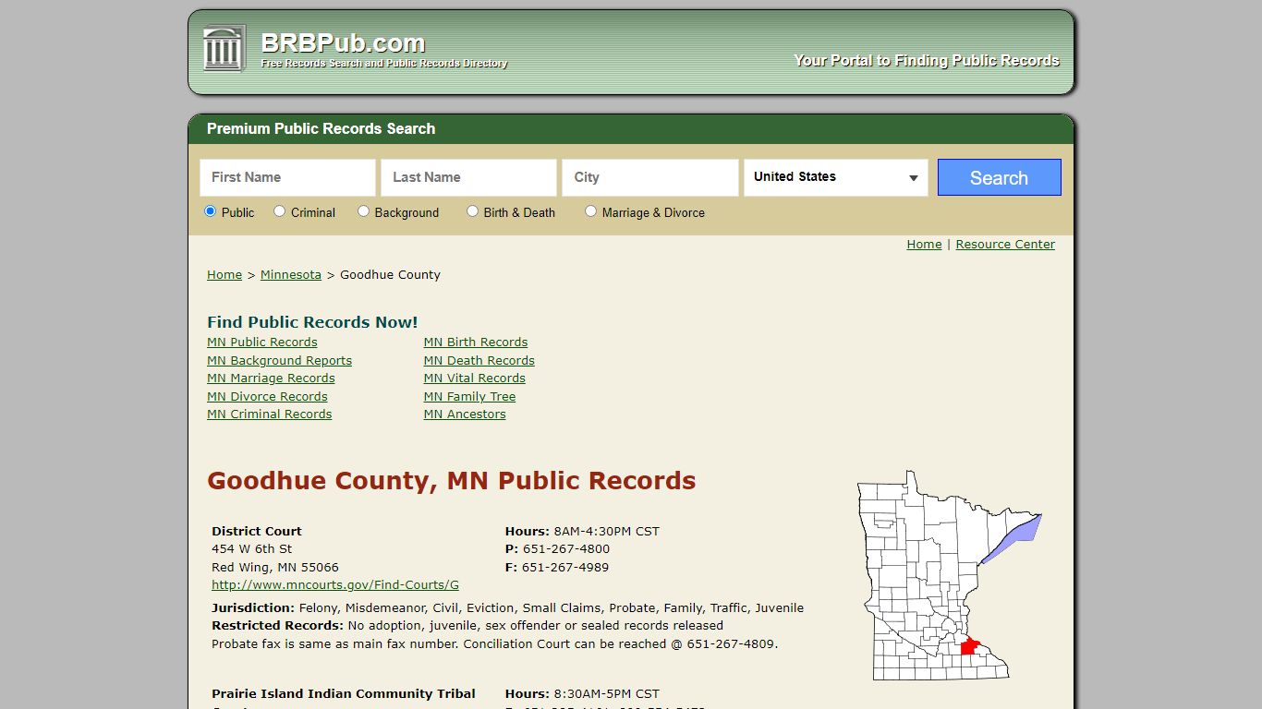Open MN Background Reports link

pyautogui.click(x=279, y=361)
